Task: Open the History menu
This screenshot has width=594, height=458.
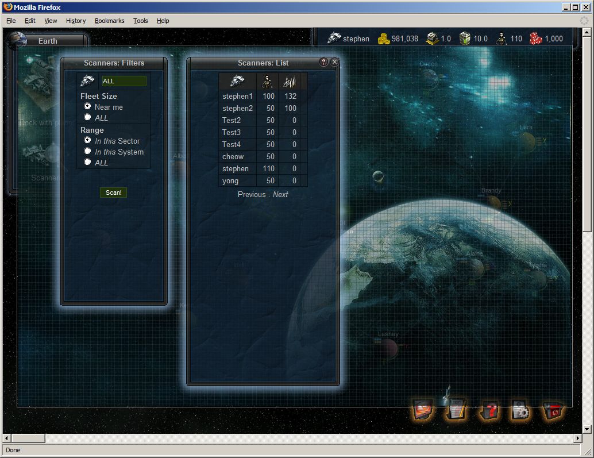Action: click(75, 21)
